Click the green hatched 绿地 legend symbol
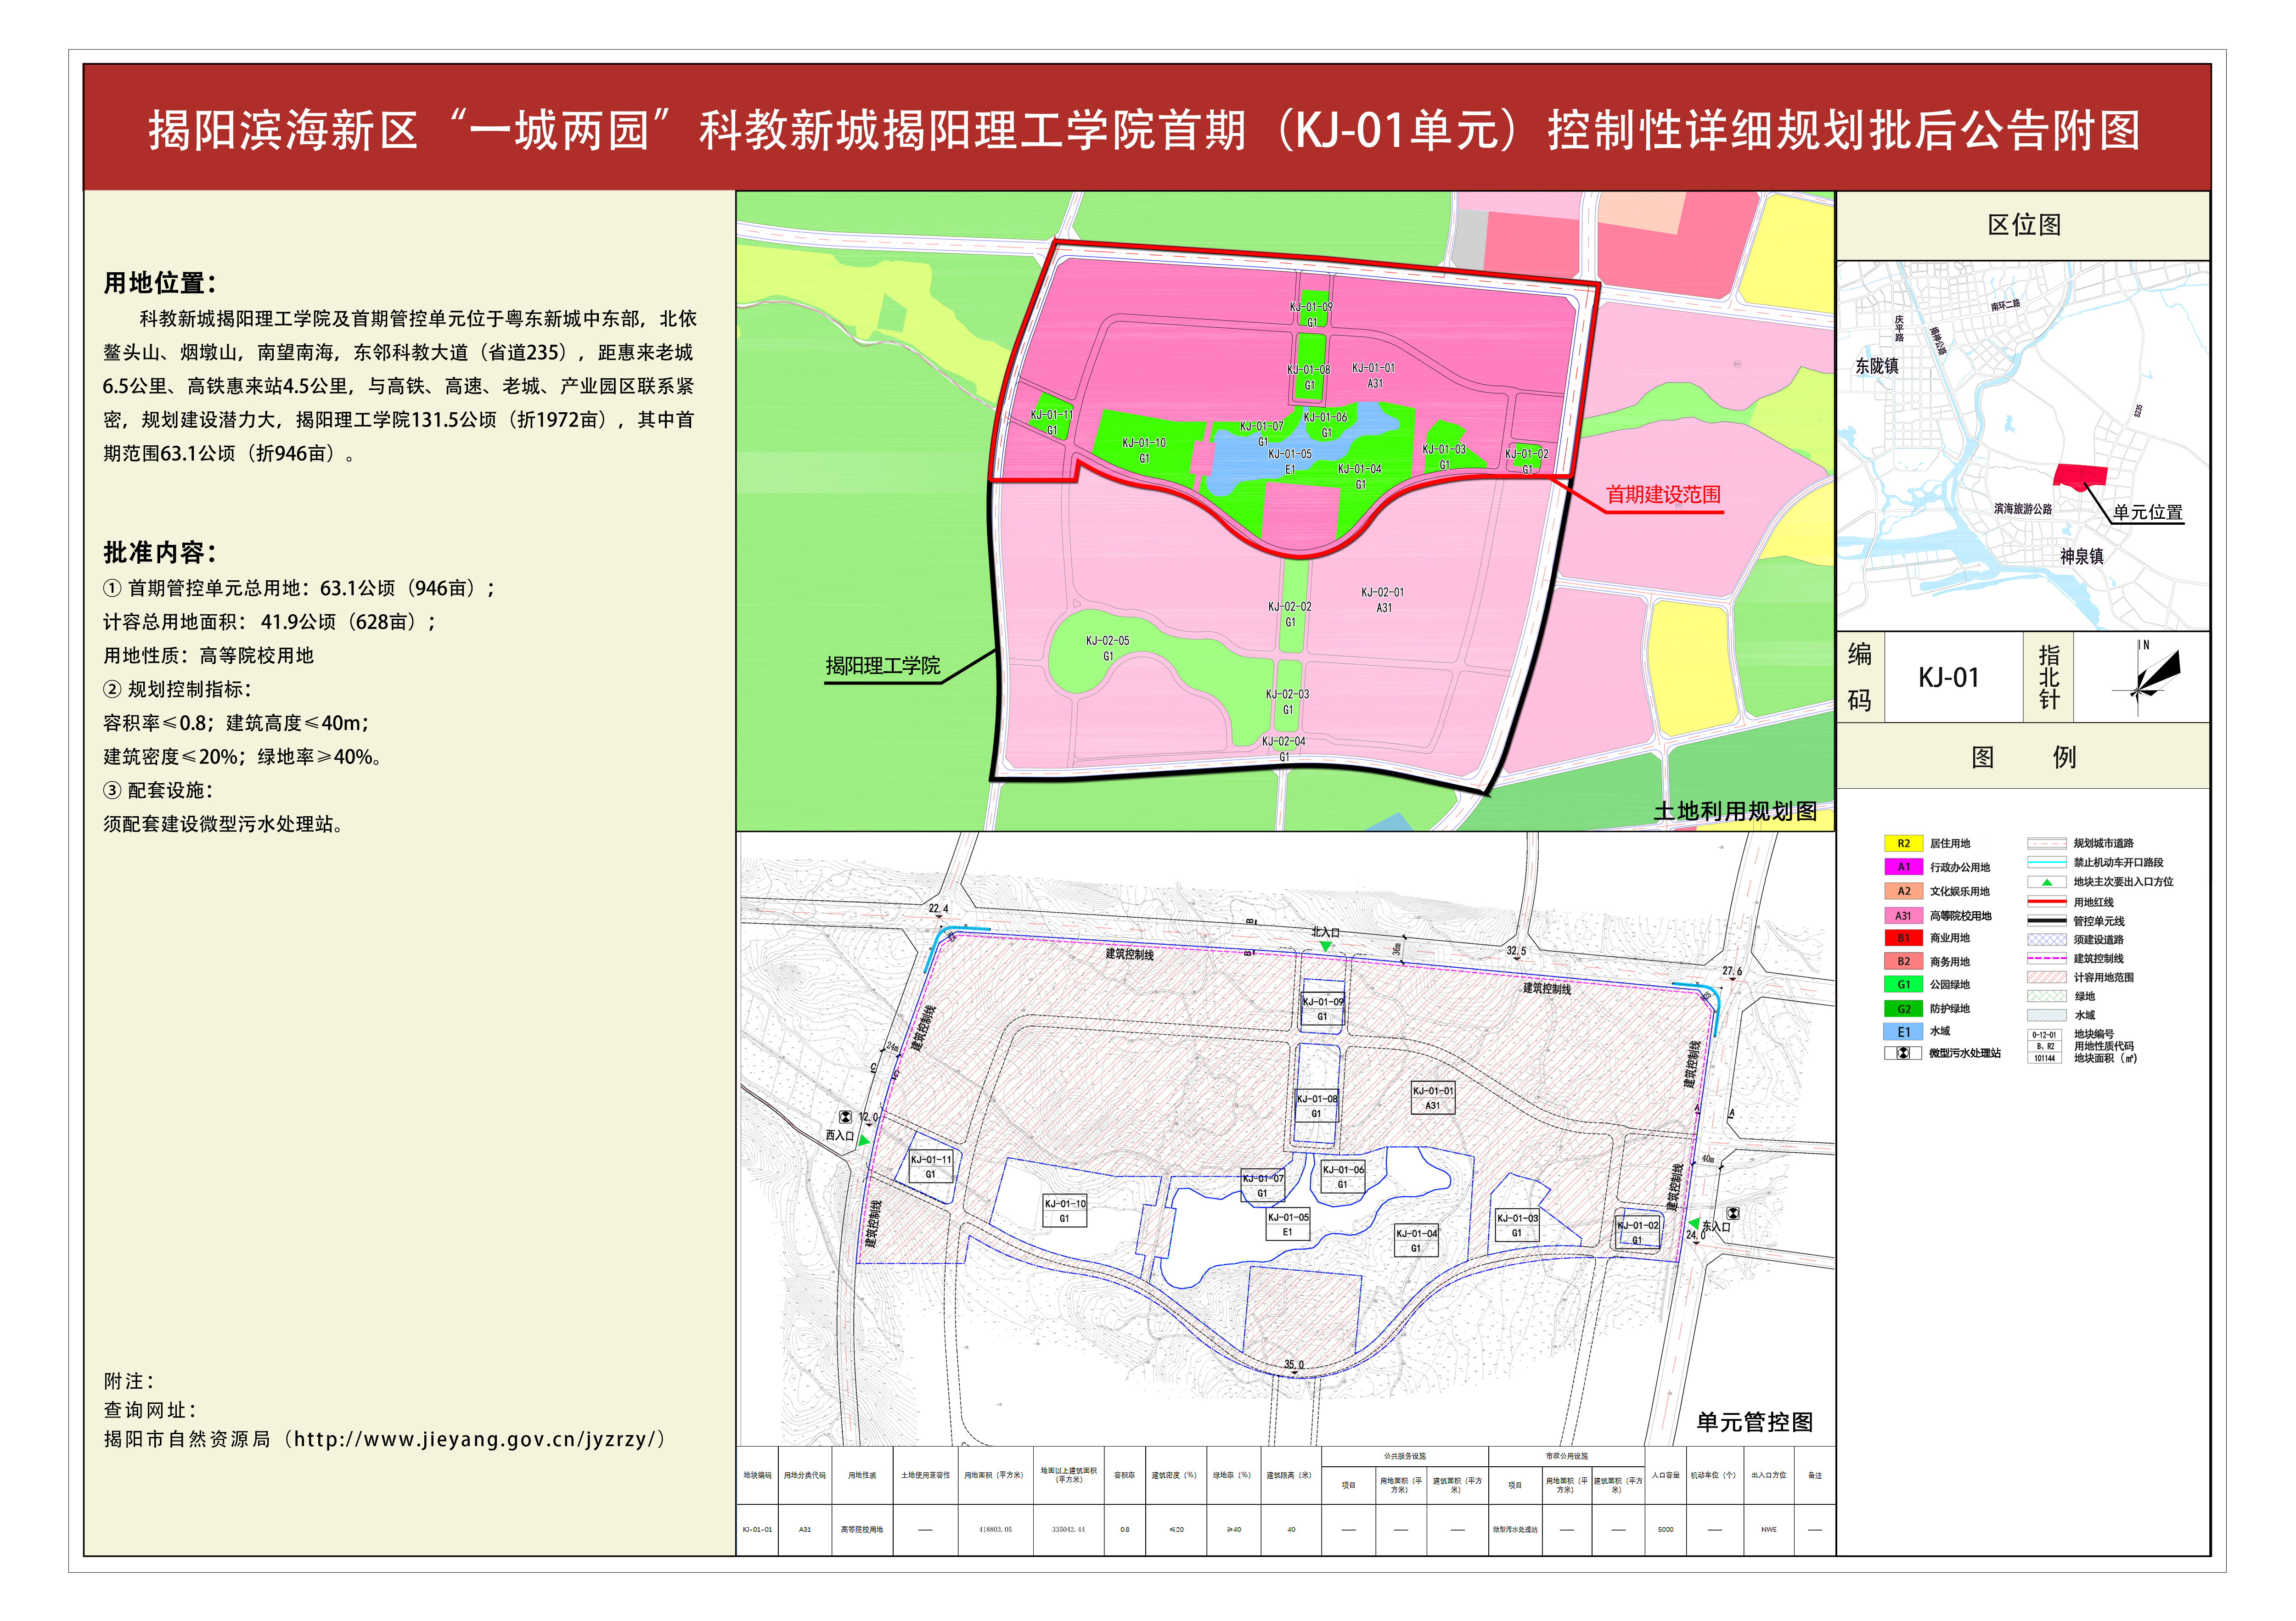The width and height of the screenshot is (2296, 1621). (2047, 996)
